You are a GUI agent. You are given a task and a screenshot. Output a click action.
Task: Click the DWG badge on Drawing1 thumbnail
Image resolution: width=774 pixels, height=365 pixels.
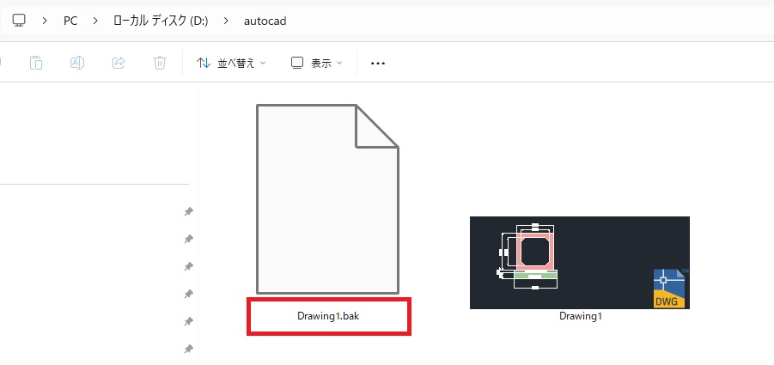pyautogui.click(x=669, y=289)
